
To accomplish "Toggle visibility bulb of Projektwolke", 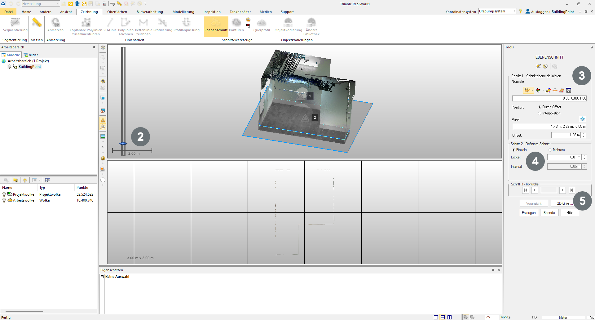I will [x=4, y=194].
